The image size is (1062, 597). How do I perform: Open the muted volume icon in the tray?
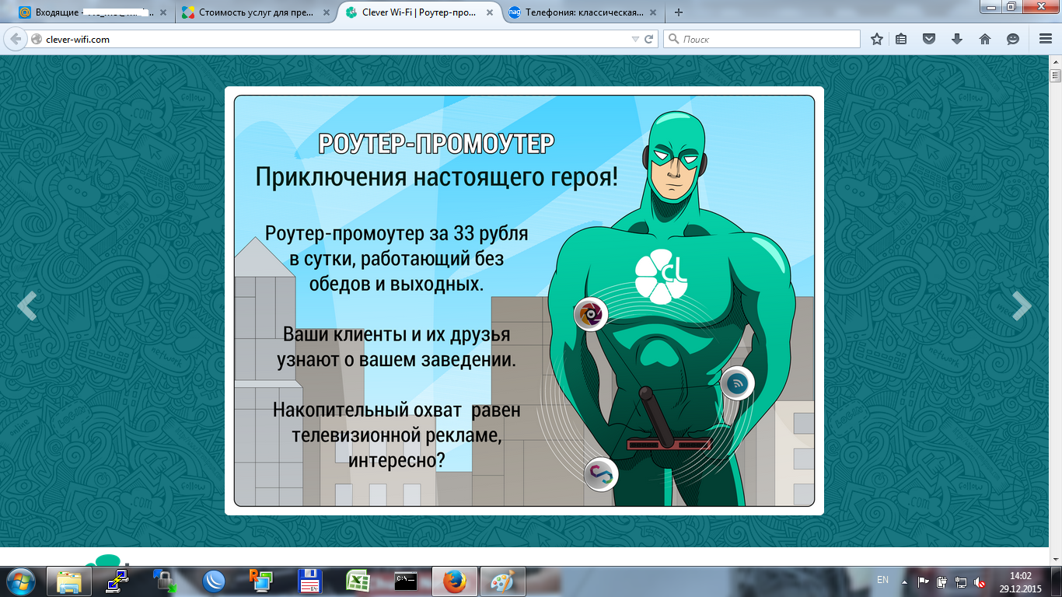tap(980, 581)
